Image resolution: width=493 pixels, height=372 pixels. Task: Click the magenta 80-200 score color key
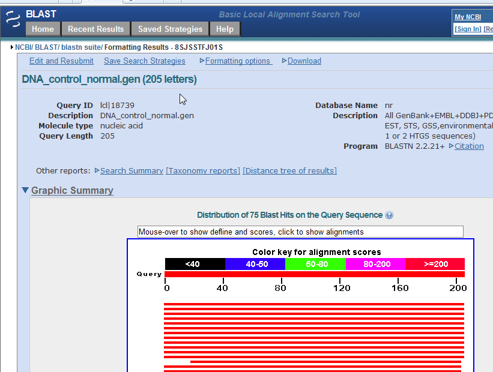[x=375, y=264]
